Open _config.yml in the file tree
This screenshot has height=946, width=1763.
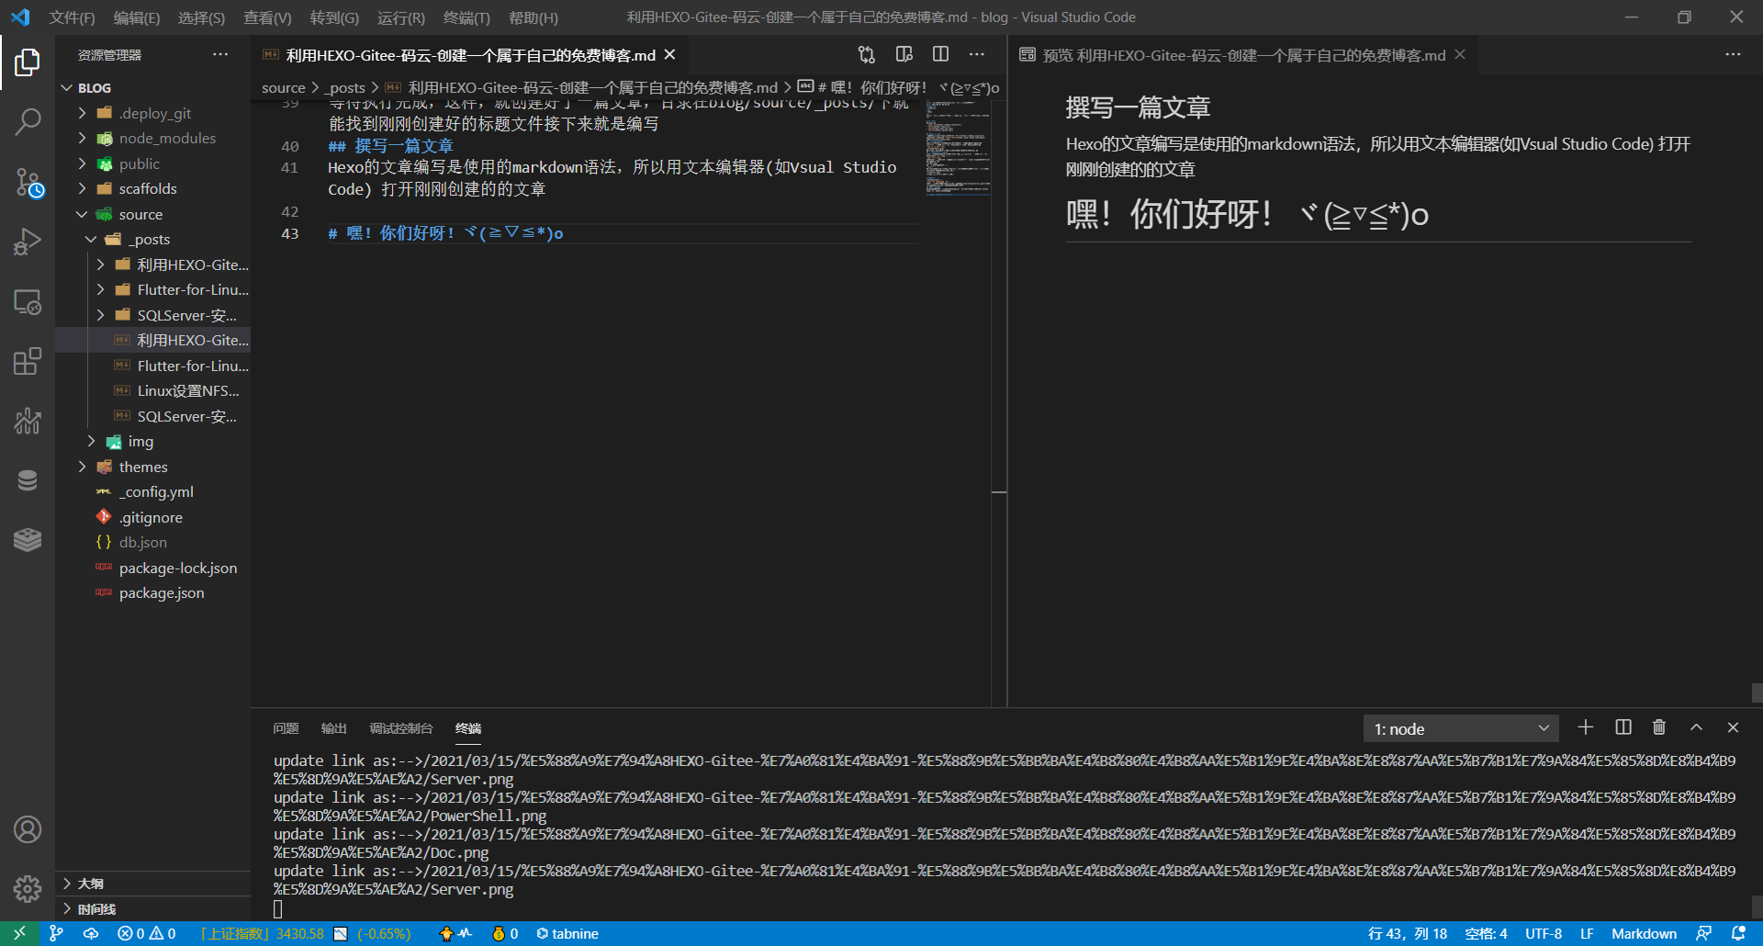[x=152, y=492]
